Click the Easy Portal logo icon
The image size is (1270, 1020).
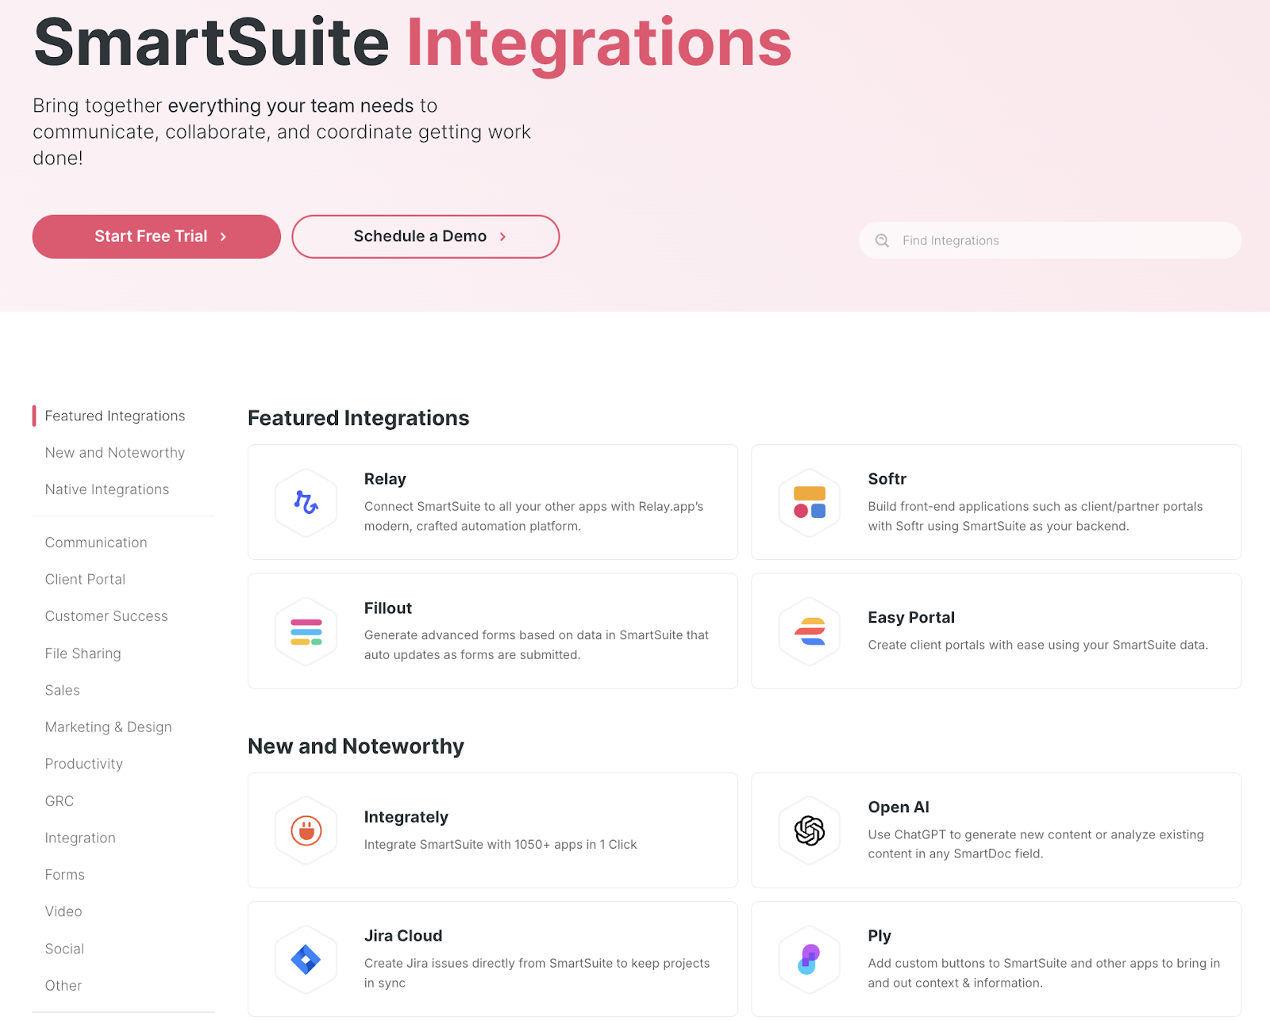pyautogui.click(x=810, y=631)
